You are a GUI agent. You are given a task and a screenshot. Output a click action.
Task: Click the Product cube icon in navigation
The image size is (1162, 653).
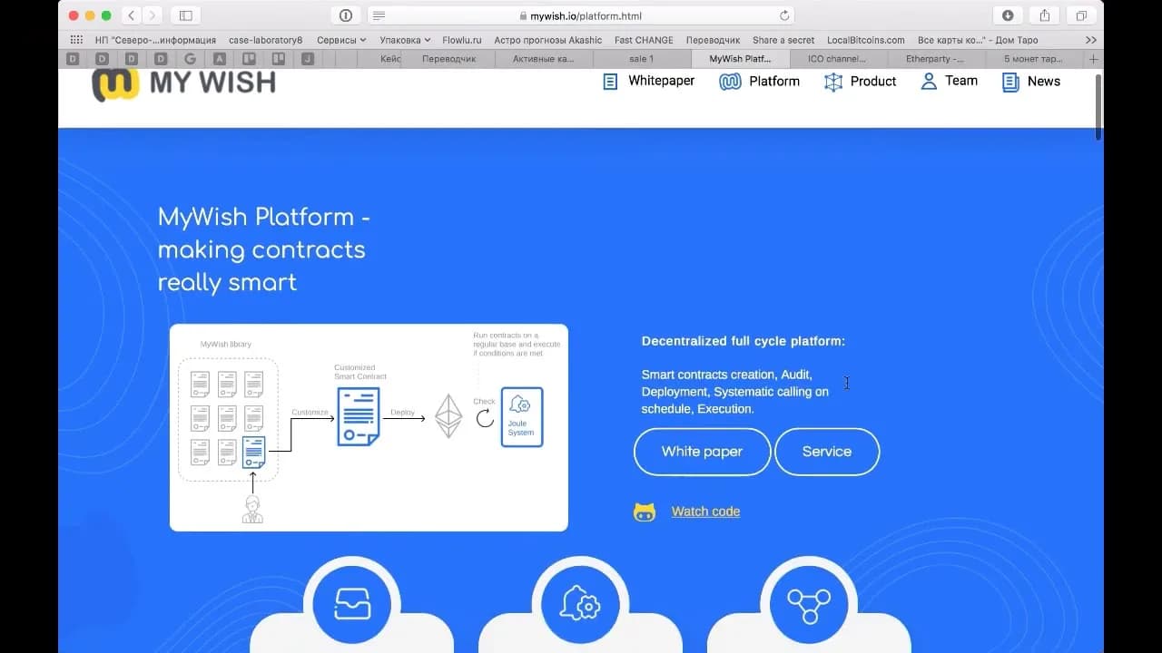coord(833,82)
